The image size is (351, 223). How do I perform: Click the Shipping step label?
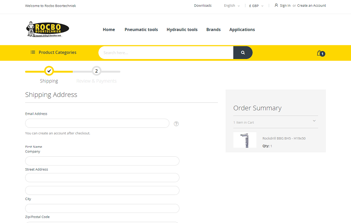point(49,81)
